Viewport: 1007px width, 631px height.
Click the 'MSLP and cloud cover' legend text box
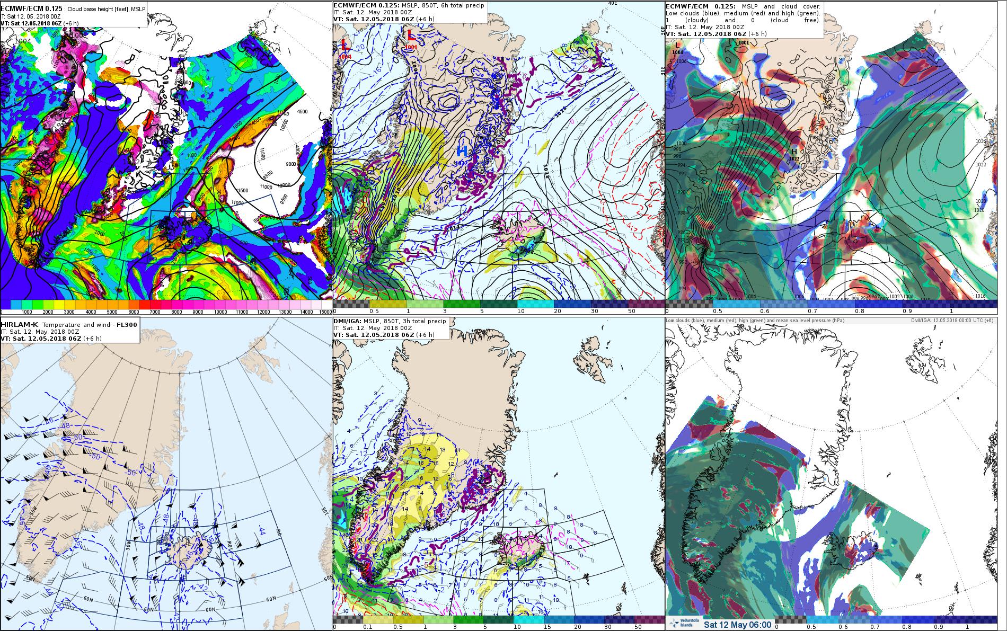tap(745, 20)
